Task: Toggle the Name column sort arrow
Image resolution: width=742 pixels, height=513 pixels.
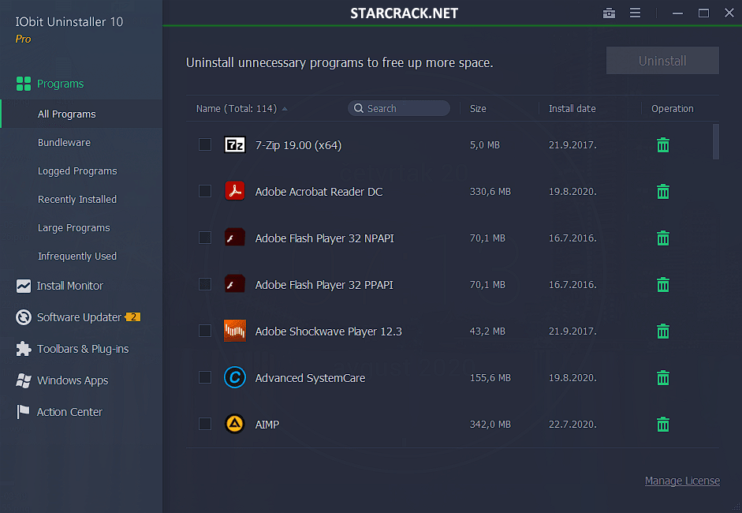Action: (285, 109)
